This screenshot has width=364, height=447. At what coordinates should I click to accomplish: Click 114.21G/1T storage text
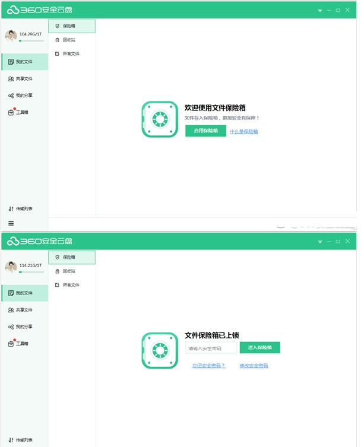[30, 265]
